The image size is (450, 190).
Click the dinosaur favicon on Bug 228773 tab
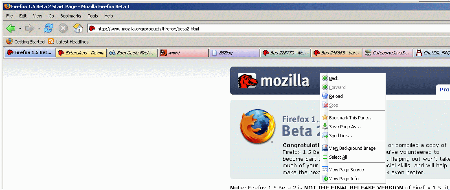point(266,53)
